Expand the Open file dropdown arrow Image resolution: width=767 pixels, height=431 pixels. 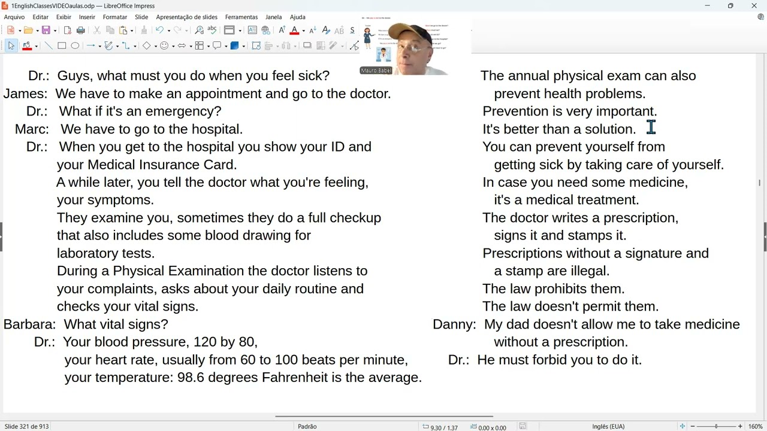37,31
